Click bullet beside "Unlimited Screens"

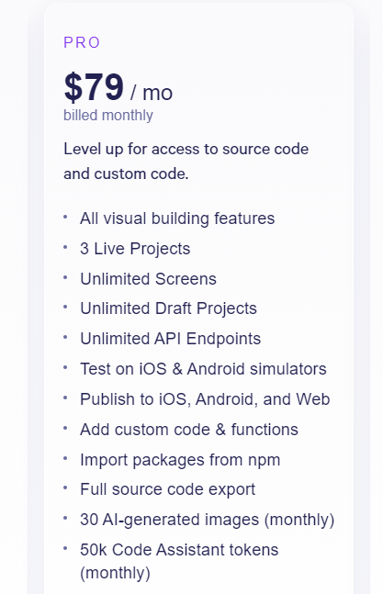[65, 277]
